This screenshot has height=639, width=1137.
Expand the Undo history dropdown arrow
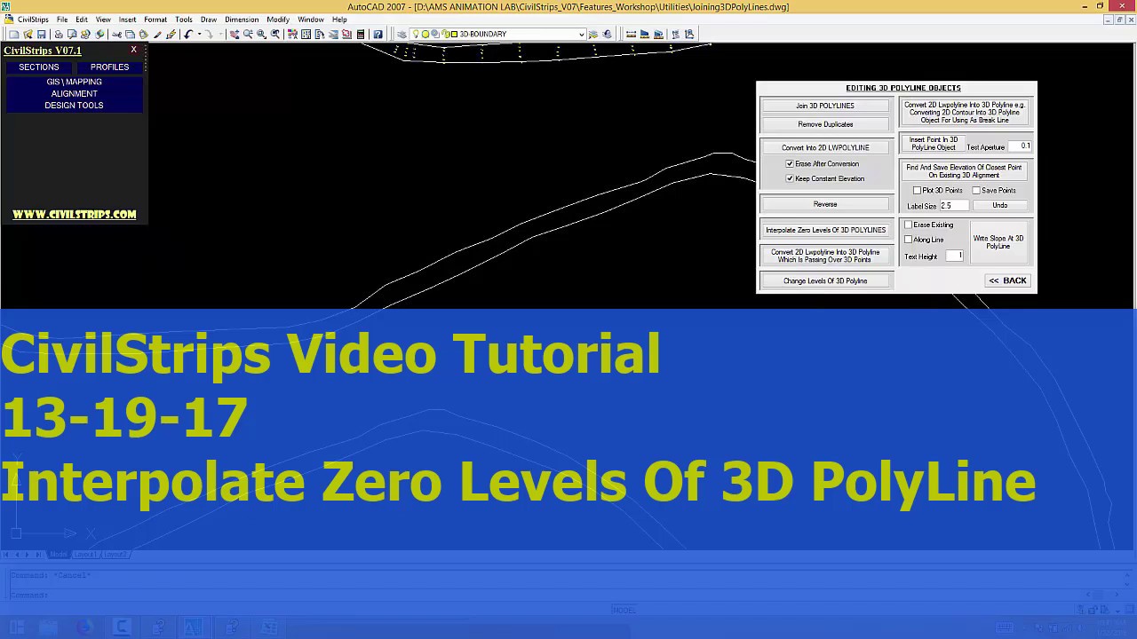point(199,35)
